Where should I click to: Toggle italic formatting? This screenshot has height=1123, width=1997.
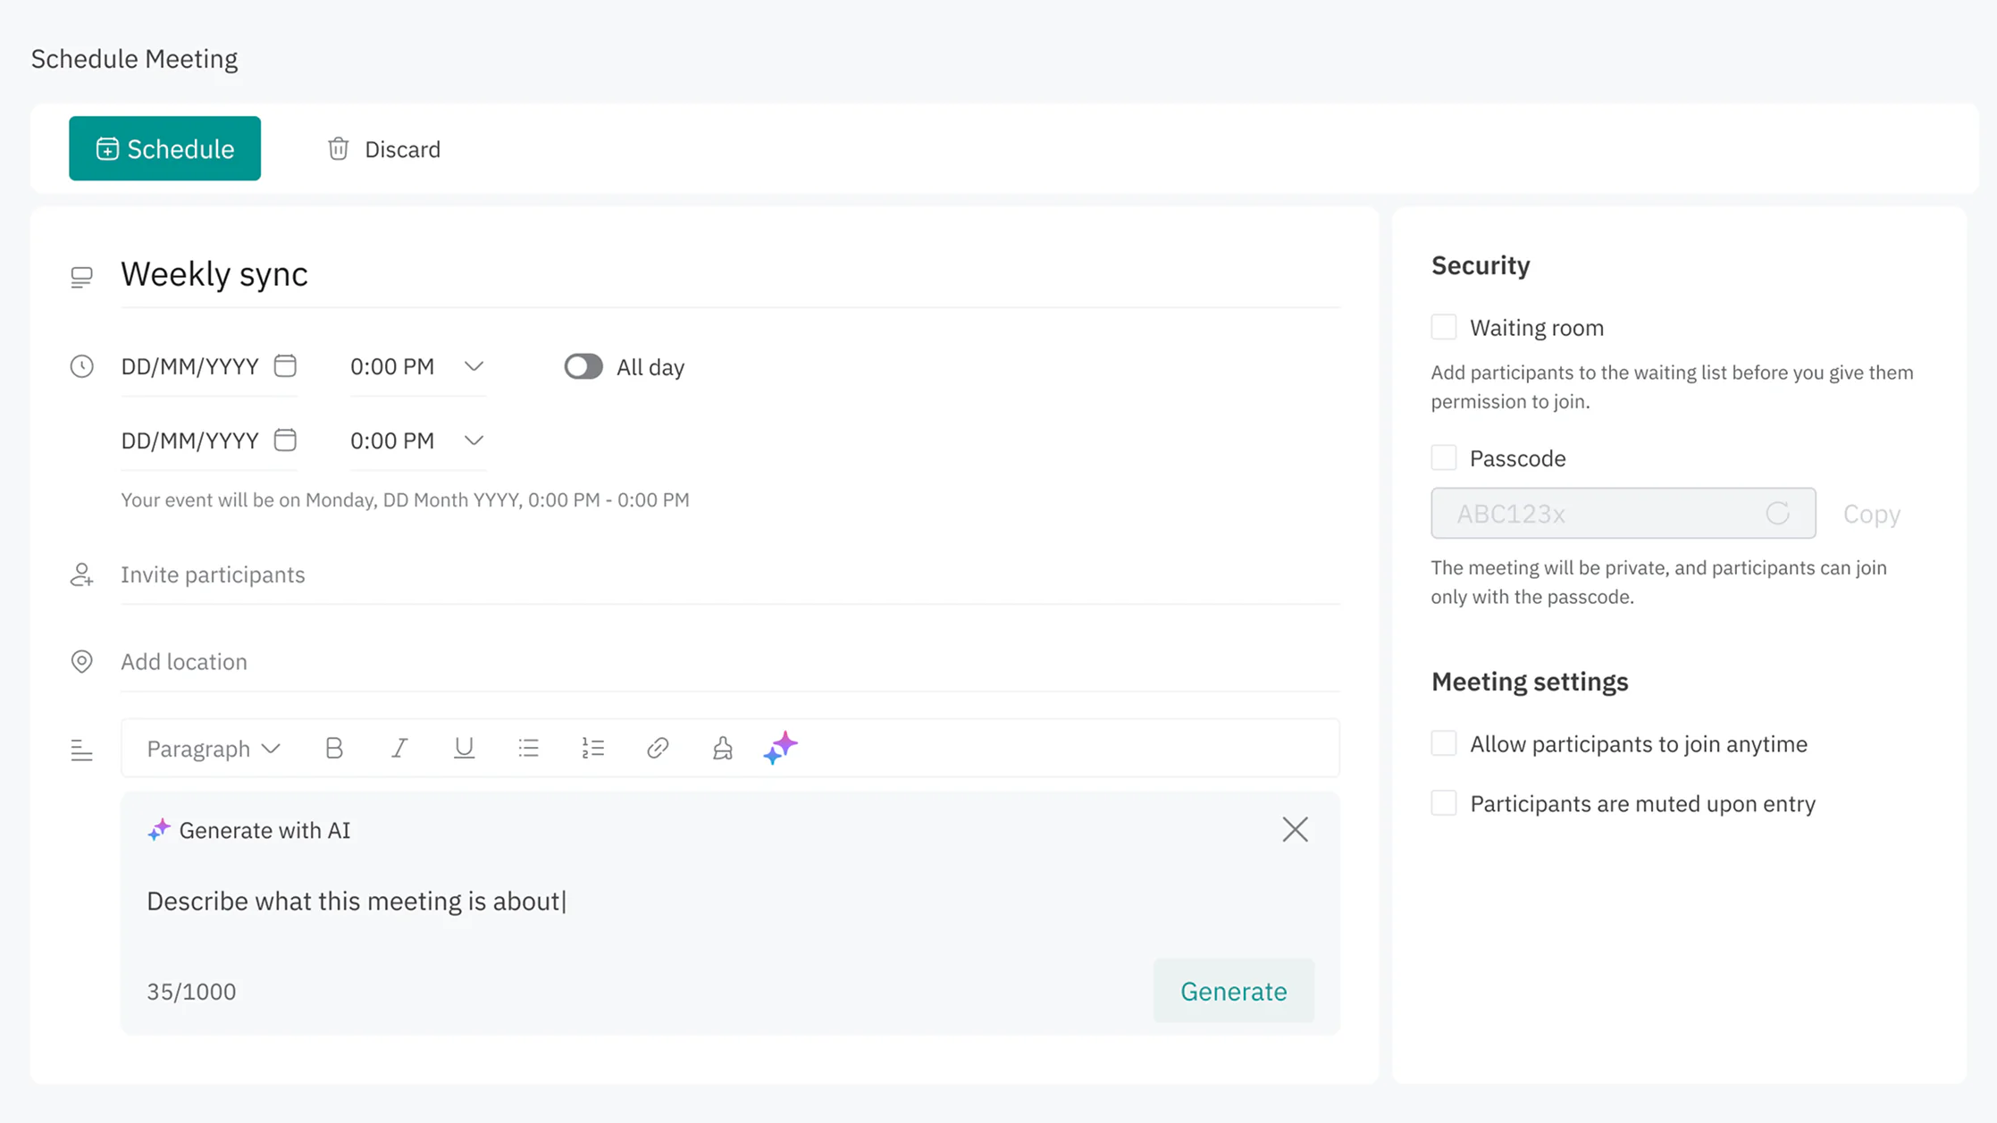pos(399,748)
